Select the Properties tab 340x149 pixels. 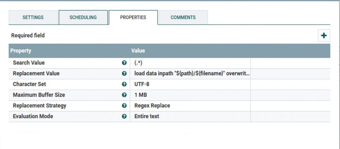(133, 17)
